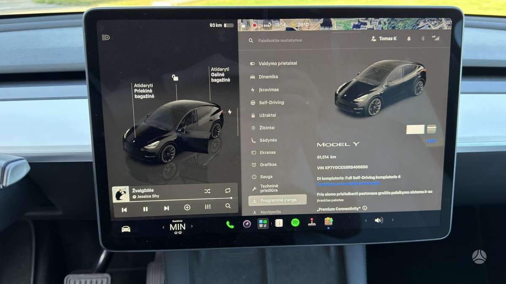Increase volume with right chevron
The height and width of the screenshot is (284, 506).
(393, 220)
